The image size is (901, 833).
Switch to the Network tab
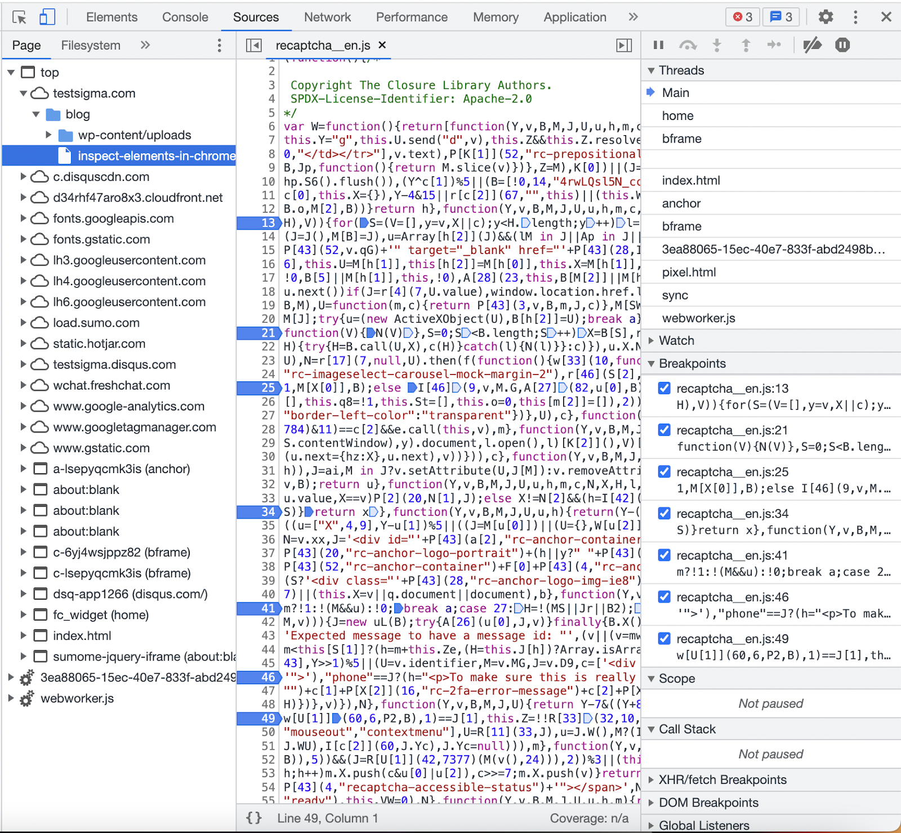pyautogui.click(x=327, y=17)
